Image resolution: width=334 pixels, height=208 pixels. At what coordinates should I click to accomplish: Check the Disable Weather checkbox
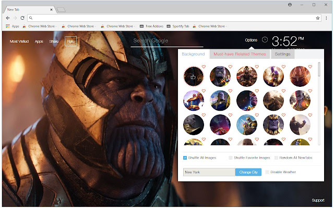(267, 172)
